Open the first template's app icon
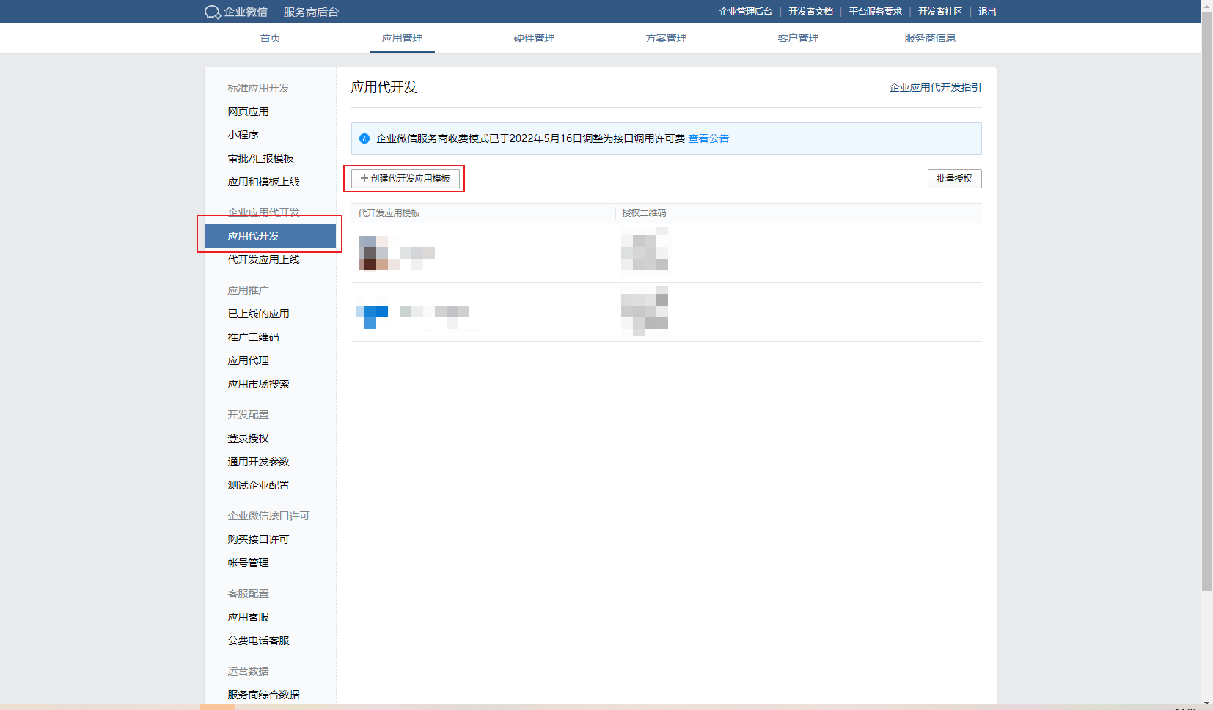 (373, 253)
